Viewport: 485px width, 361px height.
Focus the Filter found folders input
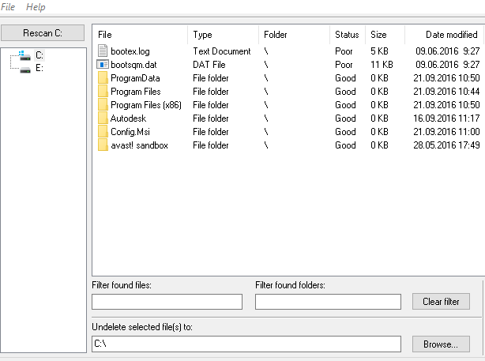[328, 302]
